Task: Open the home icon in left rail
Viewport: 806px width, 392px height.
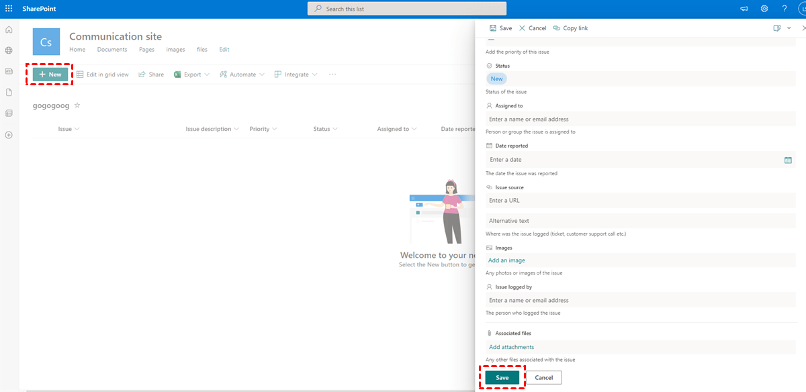Action: (x=9, y=30)
